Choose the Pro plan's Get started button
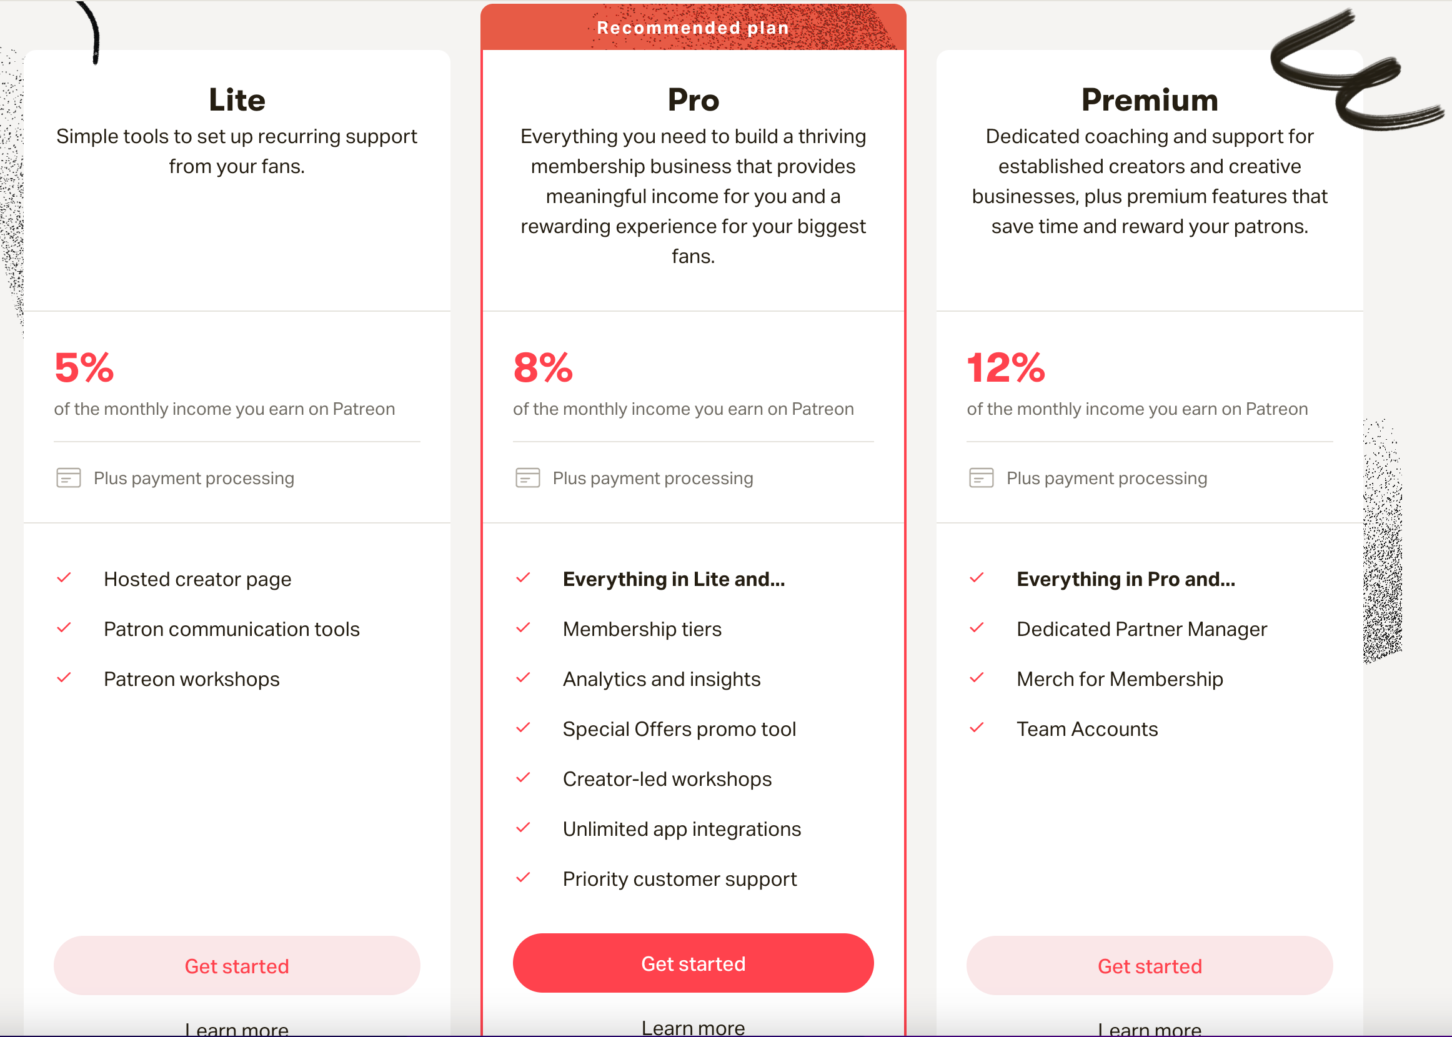Image resolution: width=1452 pixels, height=1037 pixels. click(693, 963)
